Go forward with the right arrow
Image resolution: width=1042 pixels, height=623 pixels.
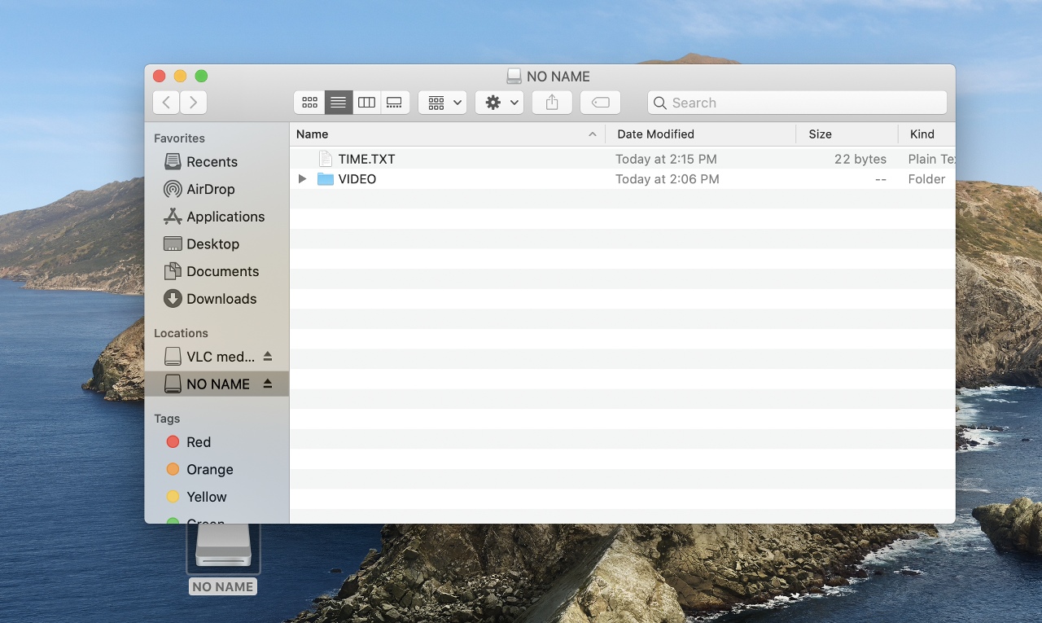(193, 103)
